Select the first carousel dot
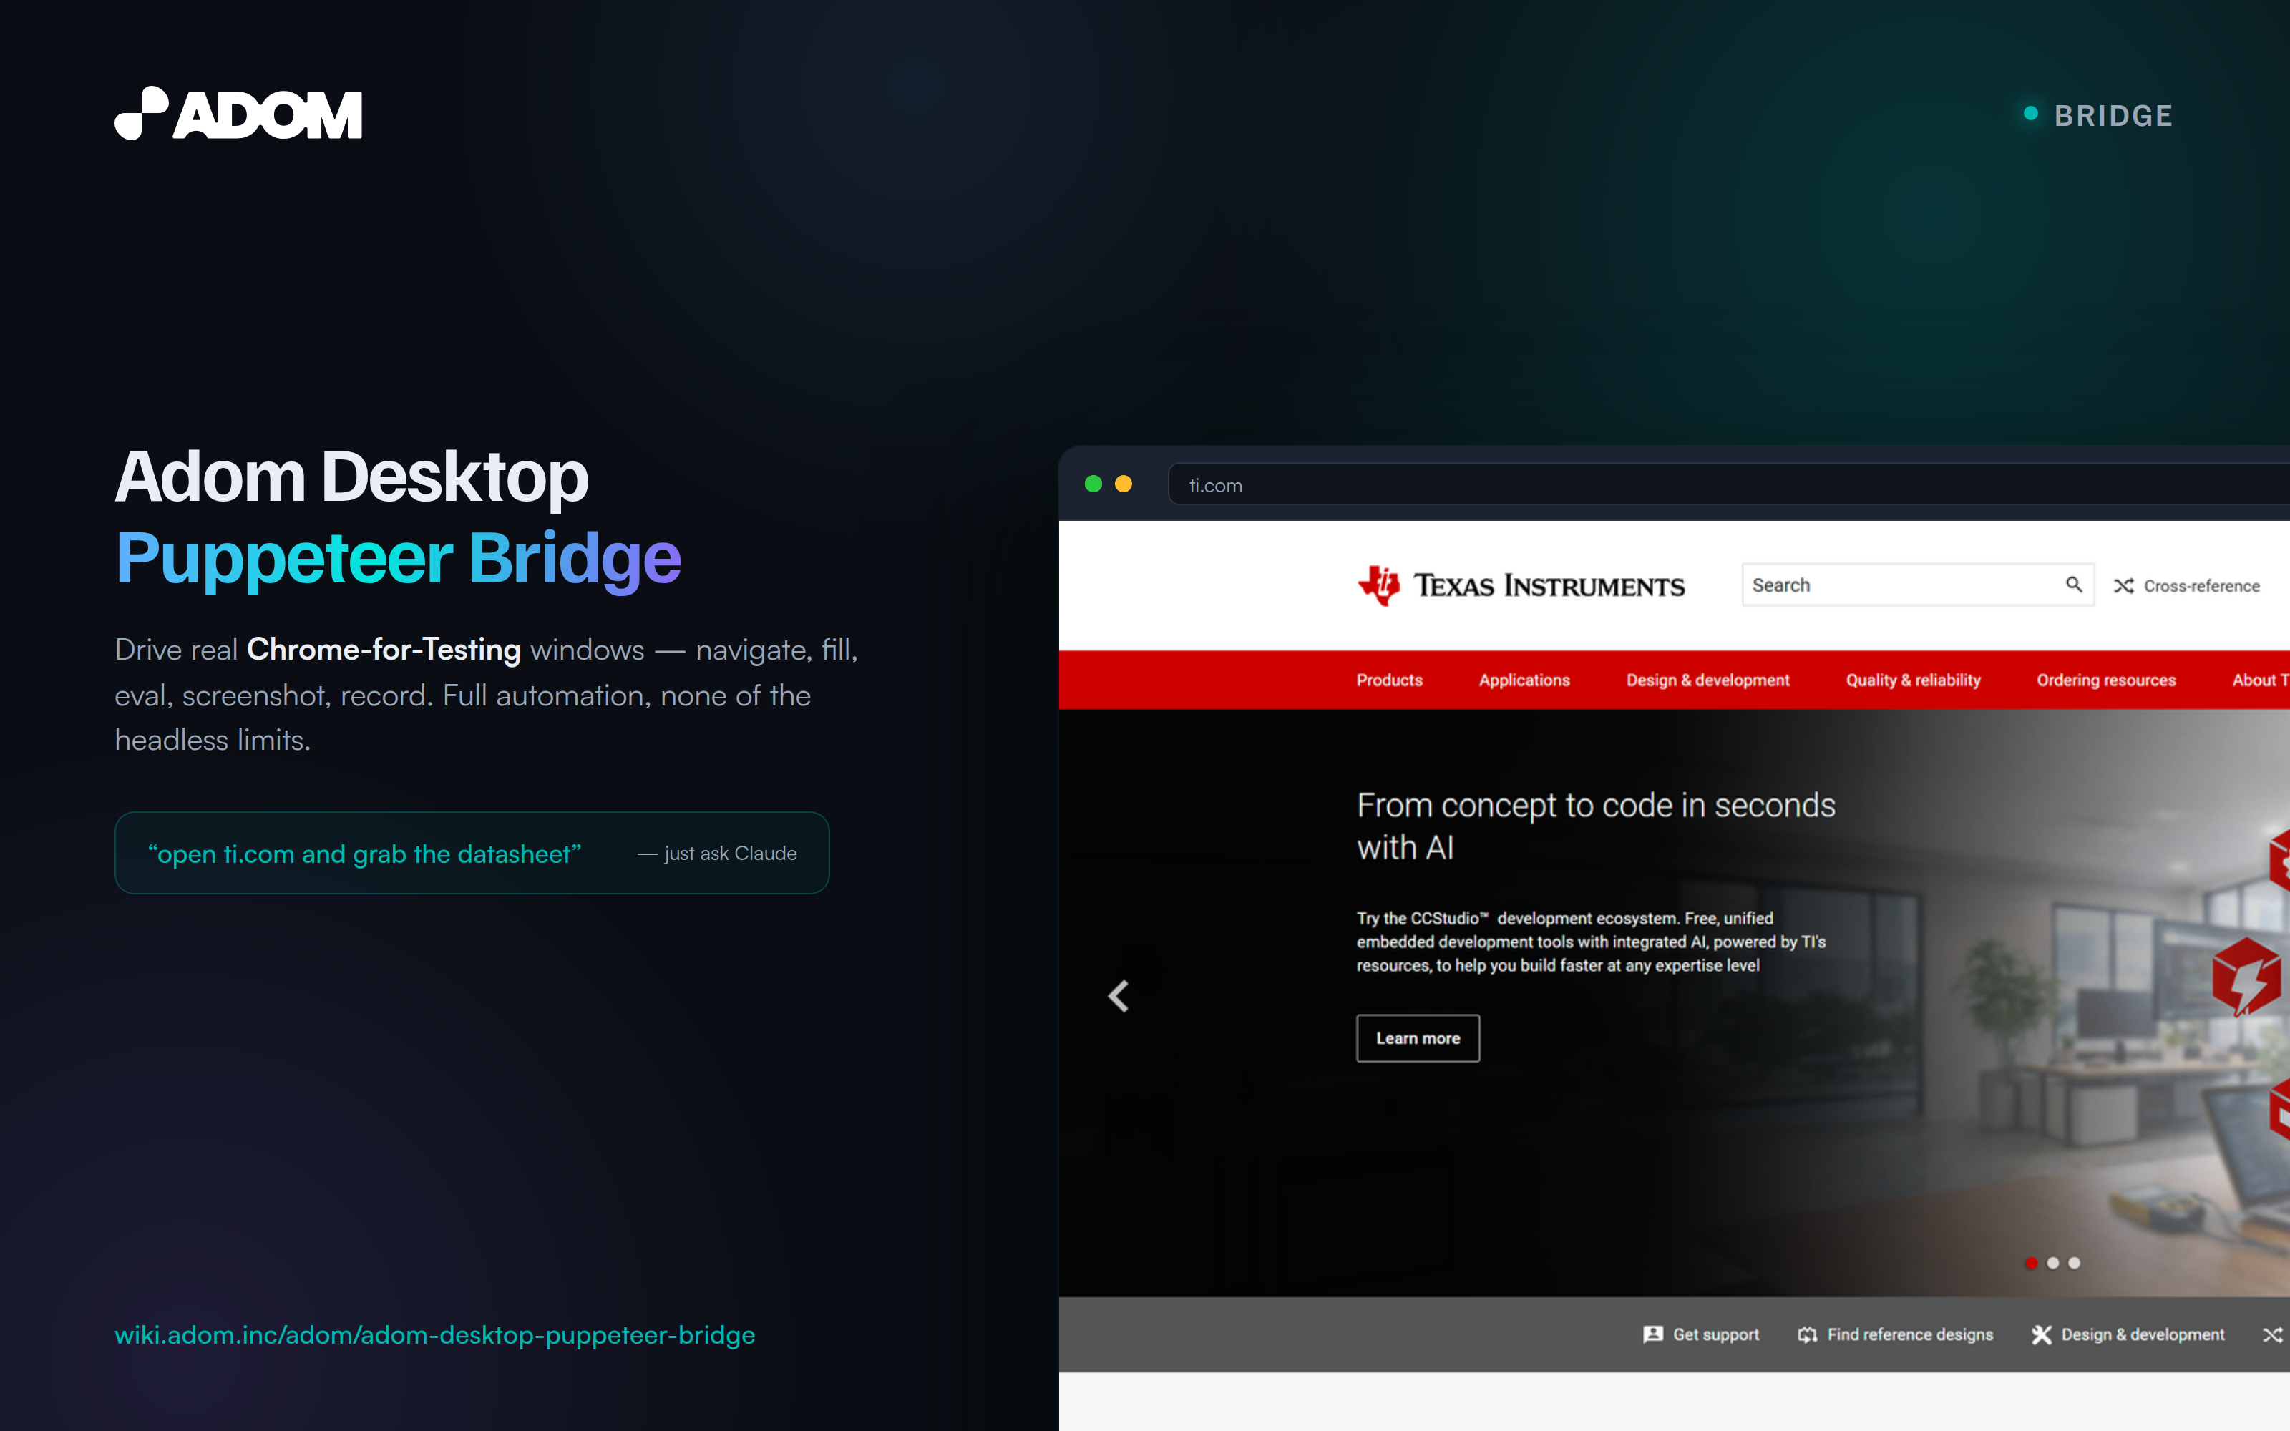Screen dimensions: 2290x1431 point(2031,1263)
